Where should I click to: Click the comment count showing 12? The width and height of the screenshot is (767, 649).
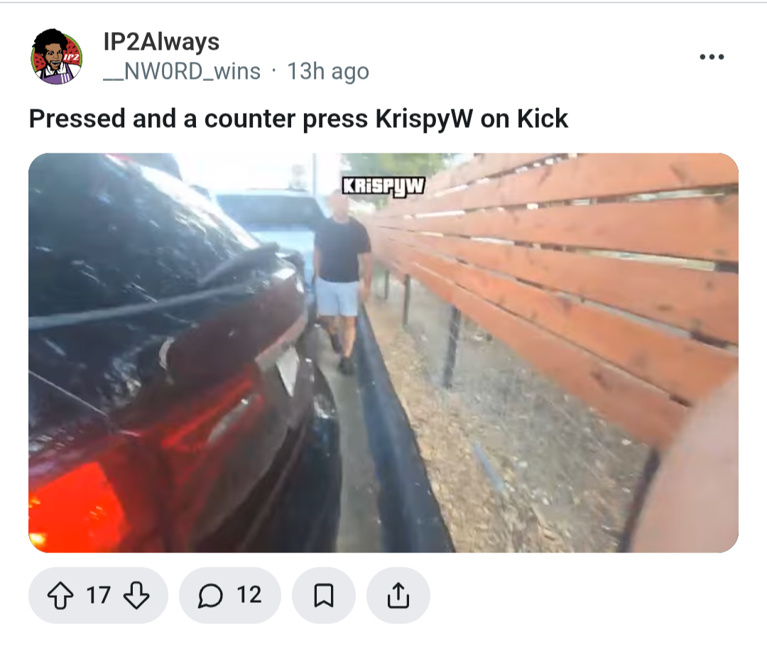pos(249,595)
